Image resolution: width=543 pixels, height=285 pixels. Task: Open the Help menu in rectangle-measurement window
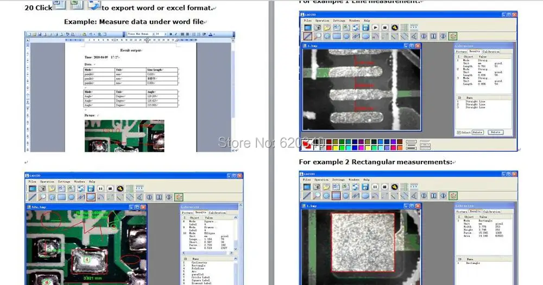(x=367, y=179)
